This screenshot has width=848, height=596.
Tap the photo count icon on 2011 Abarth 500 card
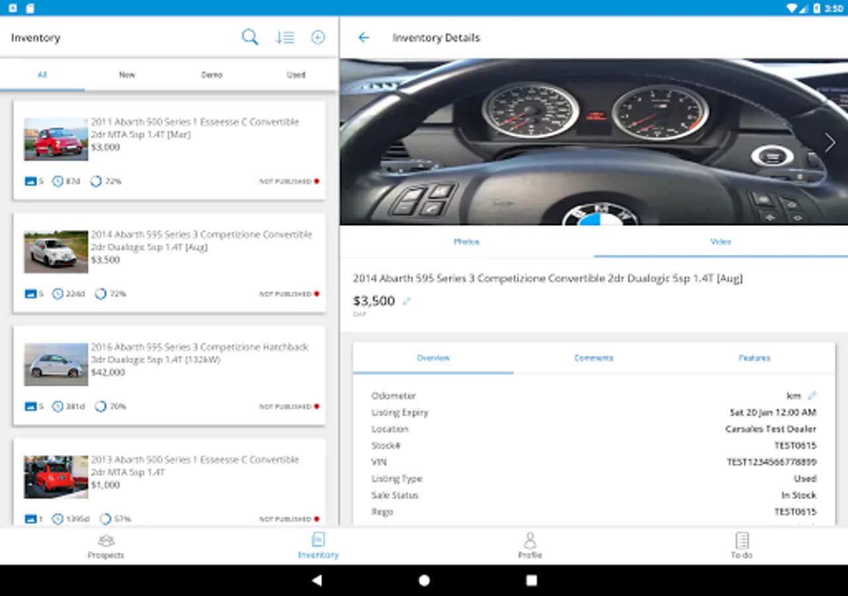(30, 181)
